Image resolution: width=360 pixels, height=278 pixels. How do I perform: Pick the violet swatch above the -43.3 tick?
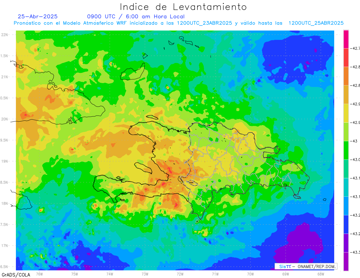coord(346,243)
